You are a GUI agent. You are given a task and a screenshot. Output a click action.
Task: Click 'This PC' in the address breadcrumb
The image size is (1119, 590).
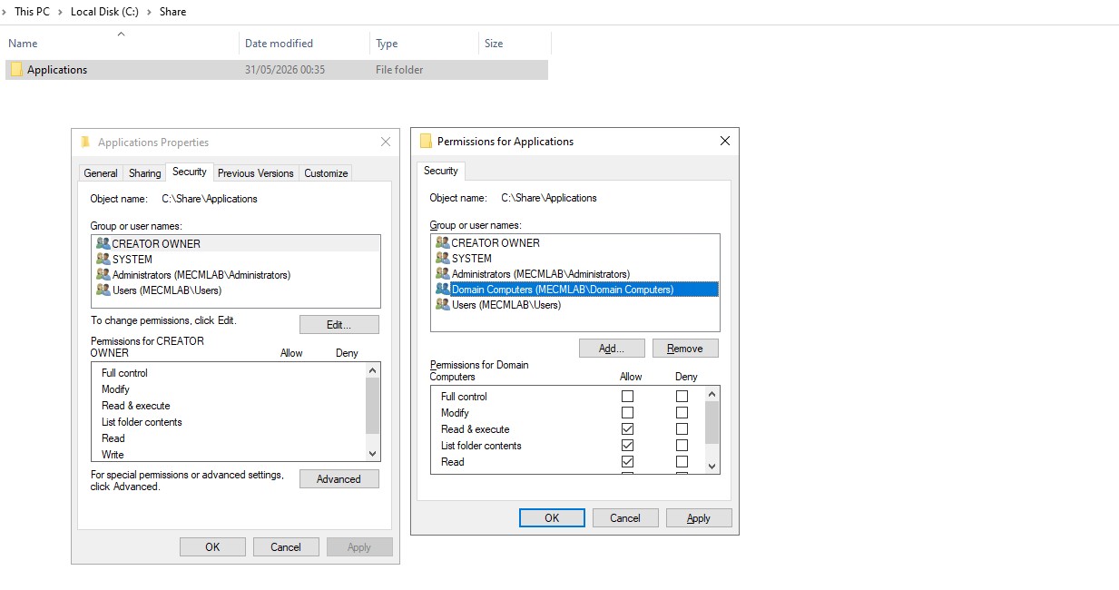tap(32, 12)
